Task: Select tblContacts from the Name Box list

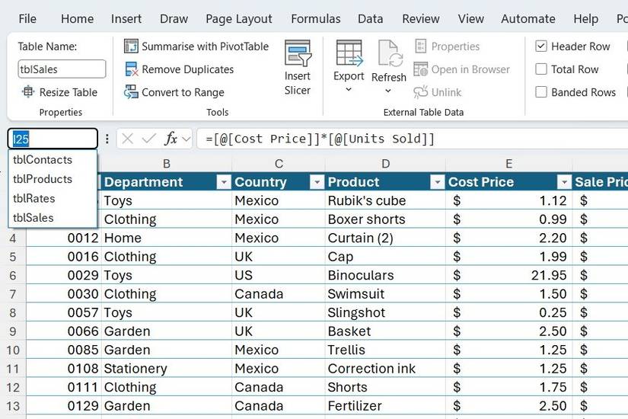Action: click(x=53, y=160)
